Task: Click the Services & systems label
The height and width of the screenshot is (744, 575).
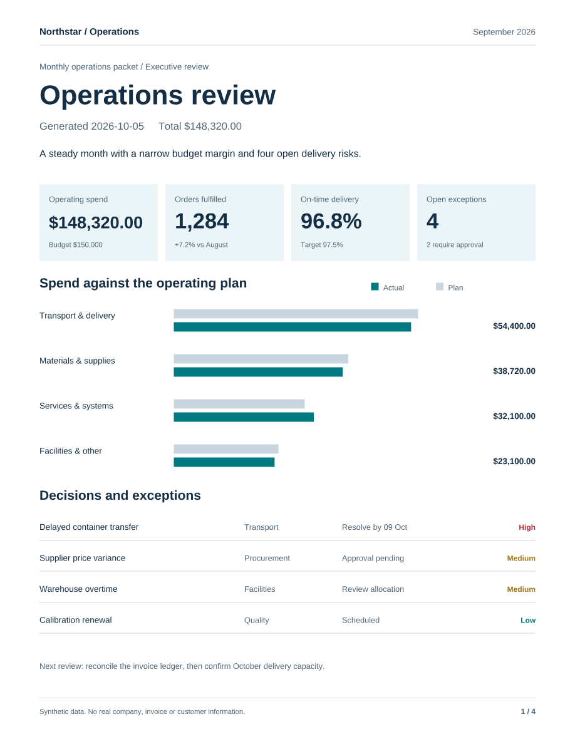Action: tap(76, 406)
